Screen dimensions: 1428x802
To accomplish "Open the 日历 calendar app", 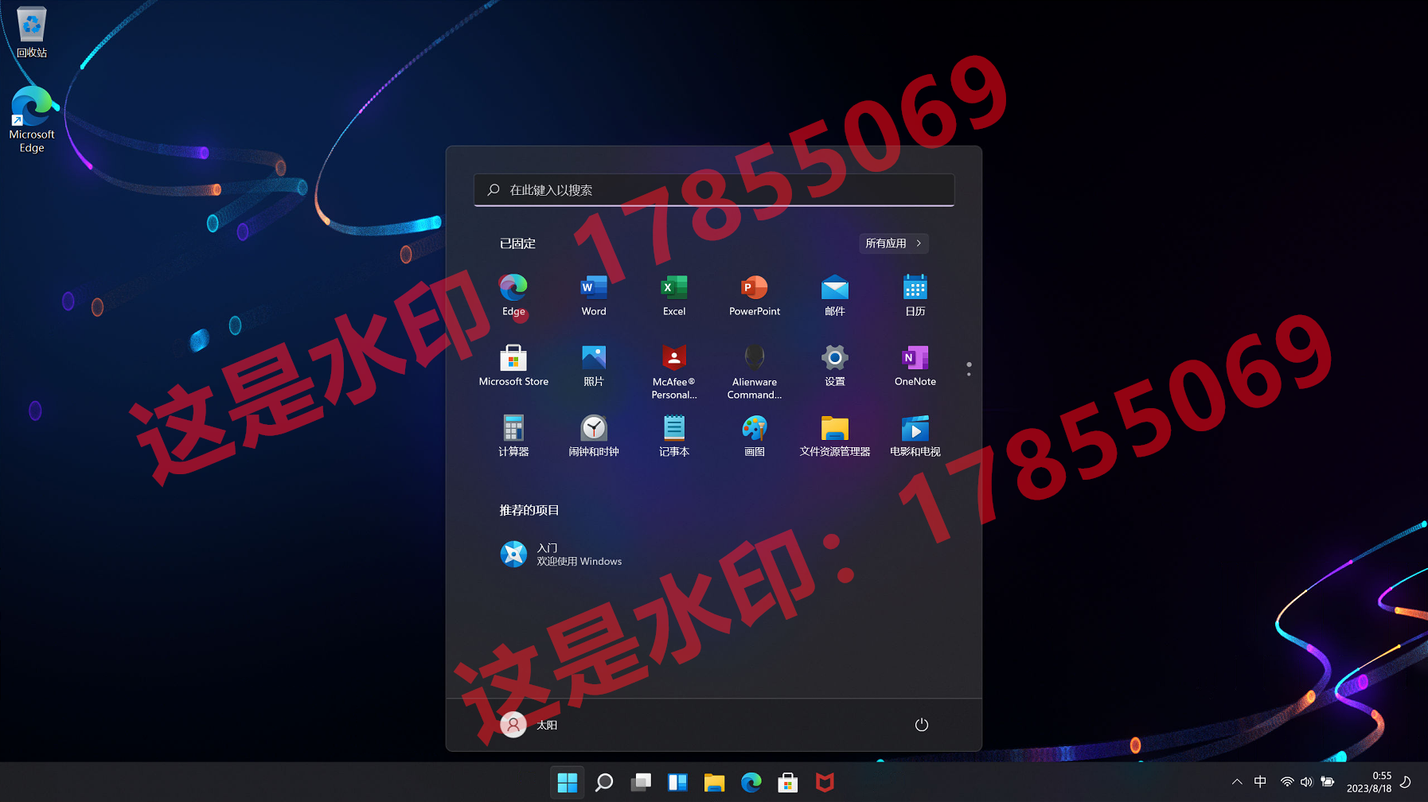I will pos(915,295).
